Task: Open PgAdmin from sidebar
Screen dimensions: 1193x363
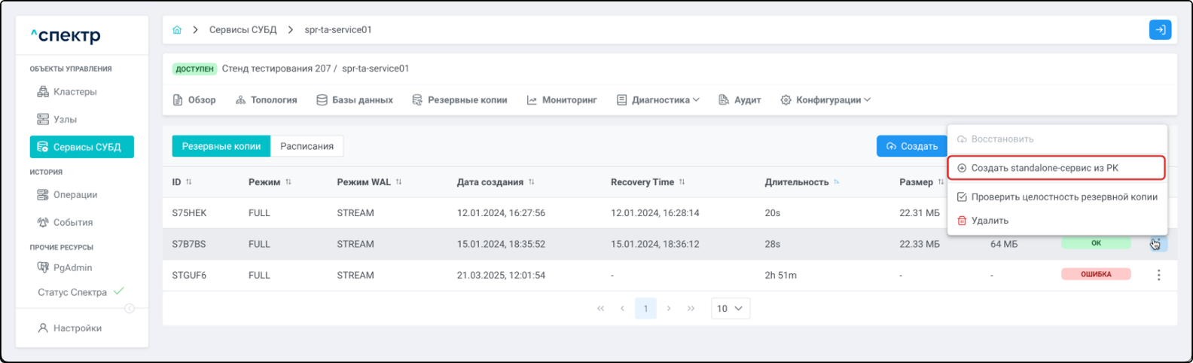Action: [x=72, y=268]
